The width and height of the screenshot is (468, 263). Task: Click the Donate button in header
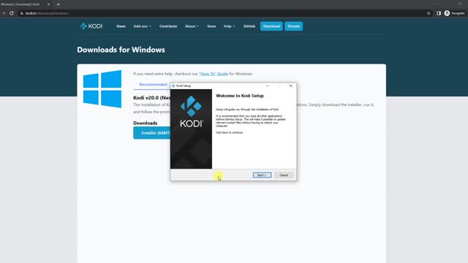tap(294, 26)
